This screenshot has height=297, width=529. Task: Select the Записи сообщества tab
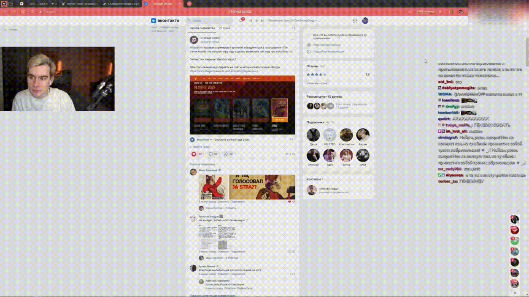[x=202, y=28]
